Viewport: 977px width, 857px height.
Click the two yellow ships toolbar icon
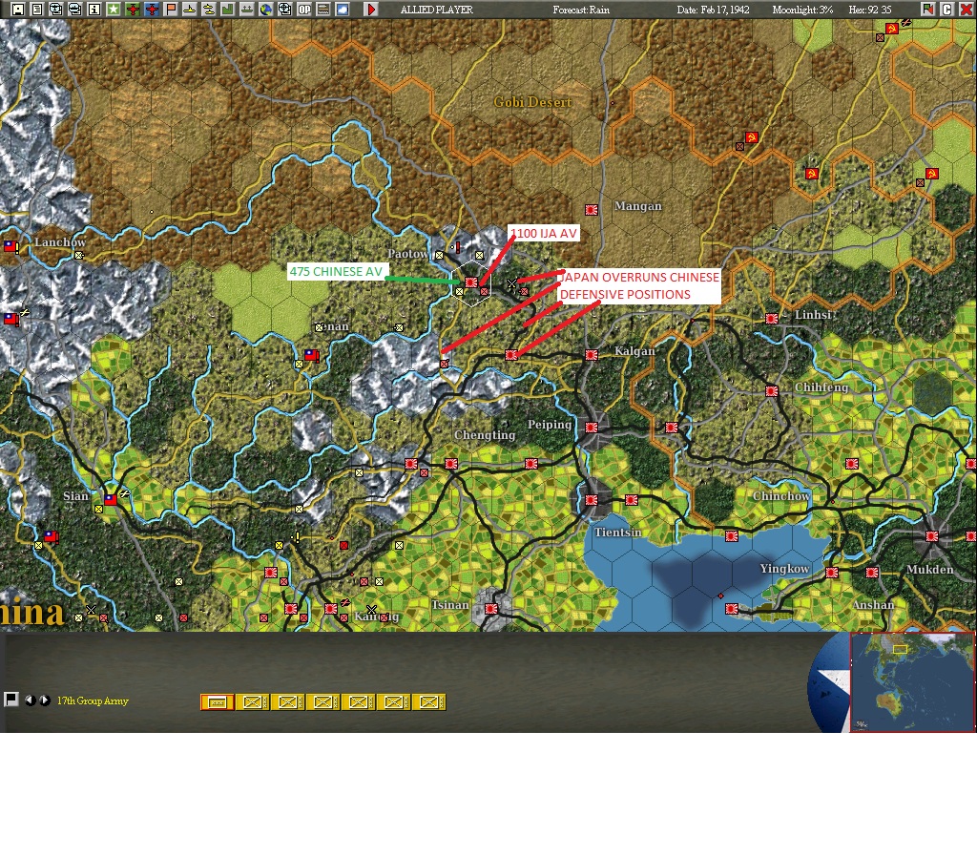click(209, 10)
